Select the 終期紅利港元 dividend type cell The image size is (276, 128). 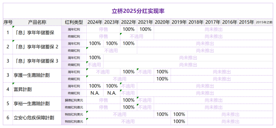(74, 107)
